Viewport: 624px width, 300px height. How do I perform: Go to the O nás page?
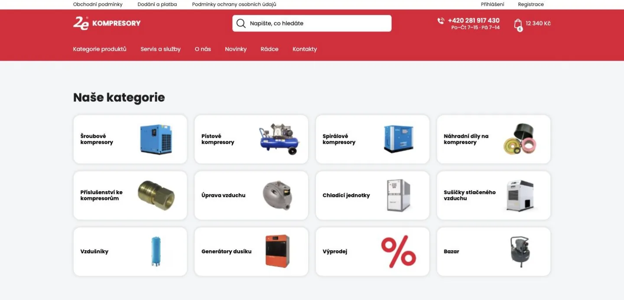(x=203, y=49)
